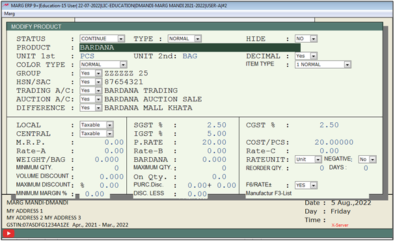Click the Rate-A value field

114,151
